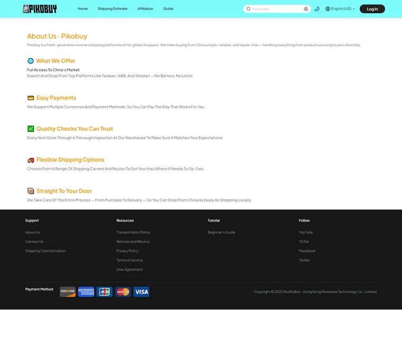Click the Full Access To China's Market text
The height and width of the screenshot is (338, 402).
click(53, 70)
